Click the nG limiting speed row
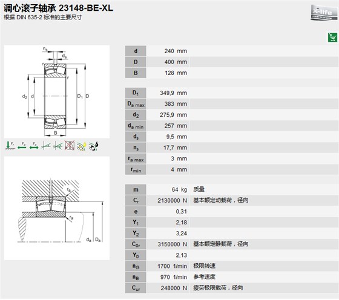This screenshot has height=300, width=339. (231, 266)
